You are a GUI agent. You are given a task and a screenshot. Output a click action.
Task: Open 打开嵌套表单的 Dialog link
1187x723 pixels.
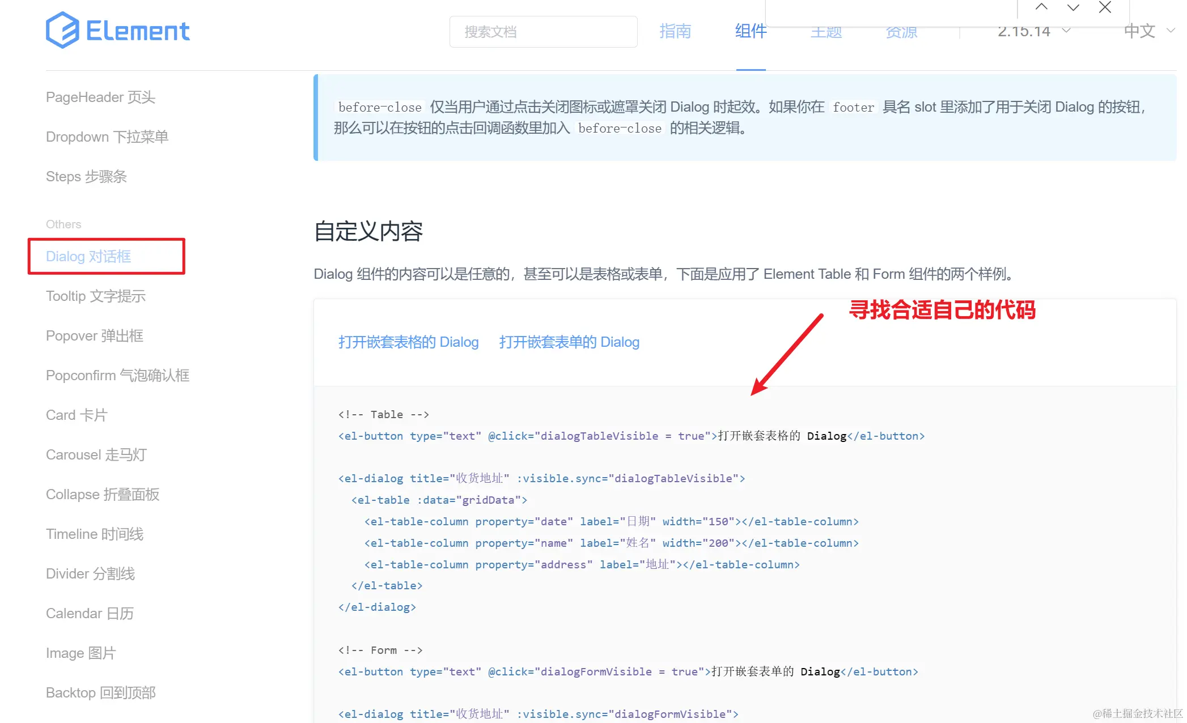point(569,342)
